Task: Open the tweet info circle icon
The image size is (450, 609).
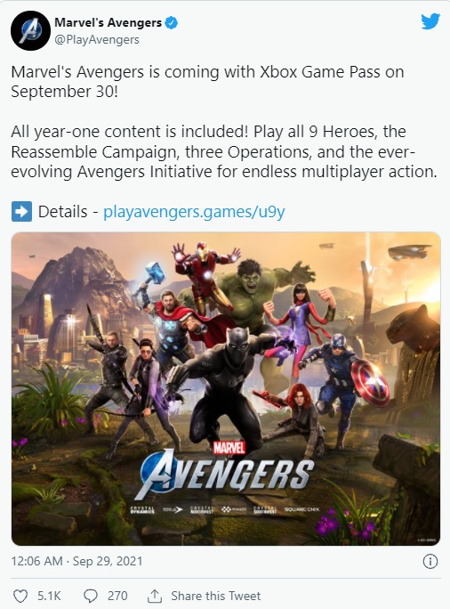Action: point(430,562)
